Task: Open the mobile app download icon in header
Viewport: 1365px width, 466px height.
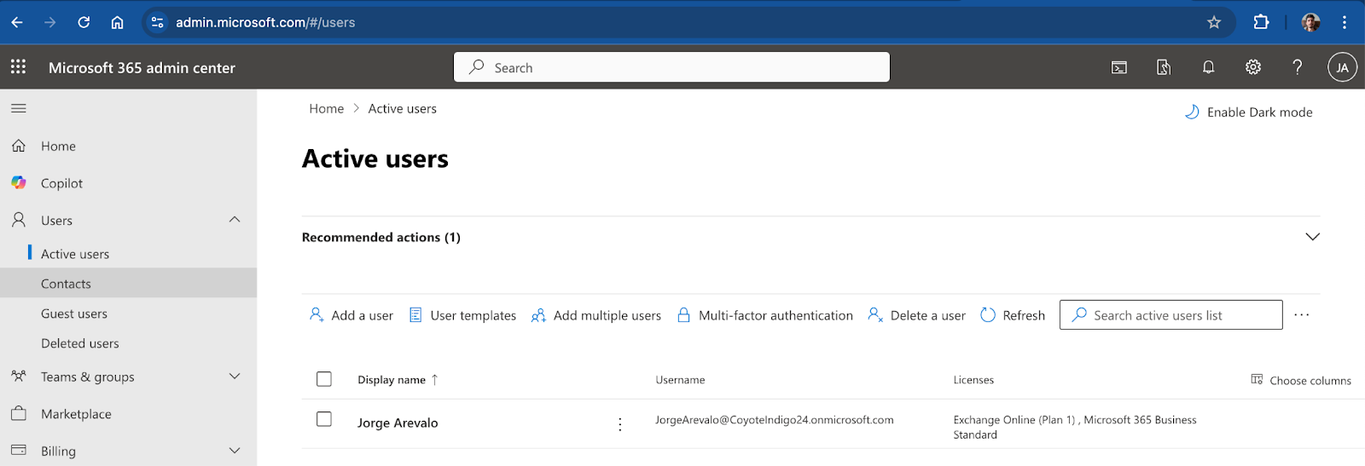Action: coord(1164,67)
